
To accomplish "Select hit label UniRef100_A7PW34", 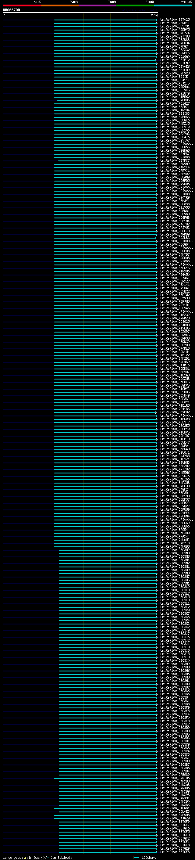I will [175, 43].
